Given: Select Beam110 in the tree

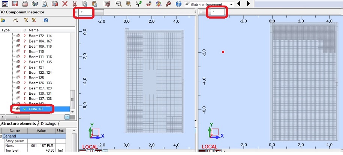Looking at the screenshot, I should point(36,51).
